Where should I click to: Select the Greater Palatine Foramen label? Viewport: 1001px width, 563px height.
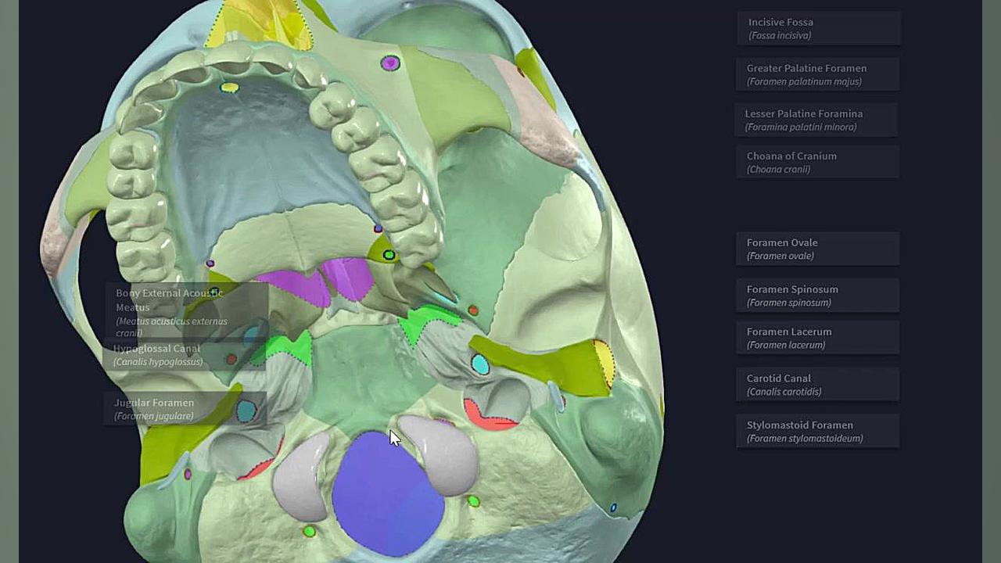[819, 74]
